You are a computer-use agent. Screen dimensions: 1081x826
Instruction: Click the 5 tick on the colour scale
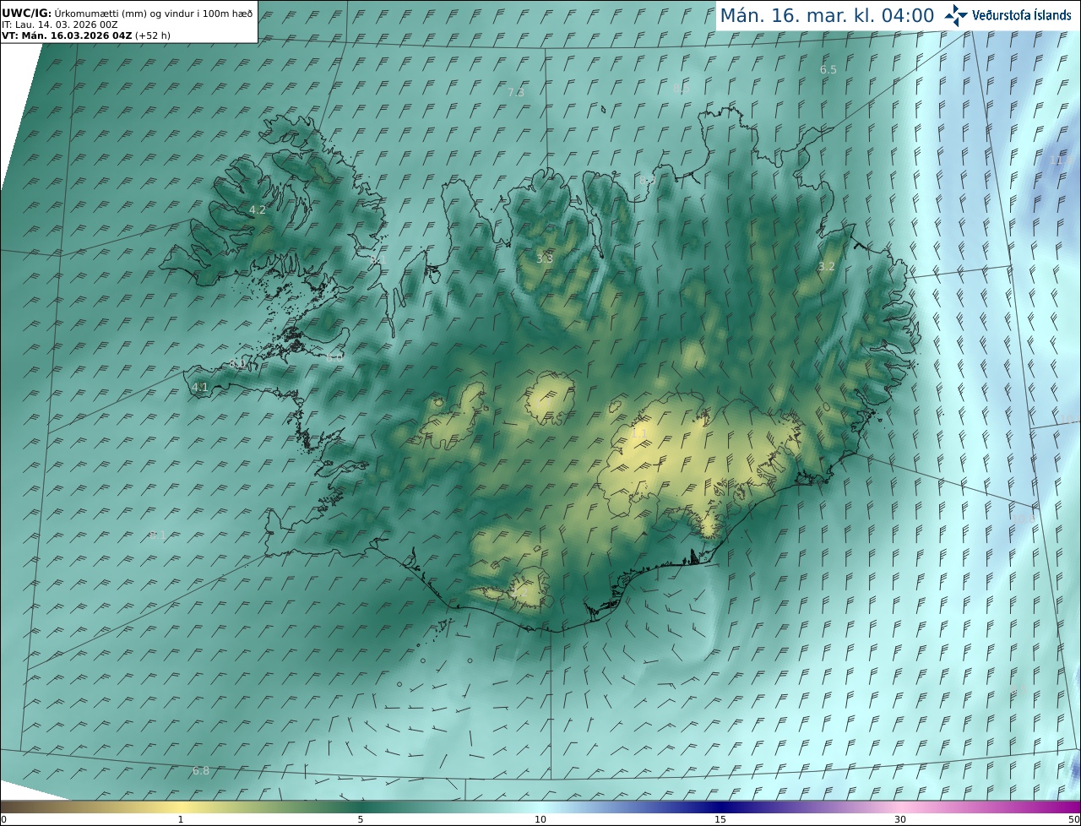pos(361,819)
